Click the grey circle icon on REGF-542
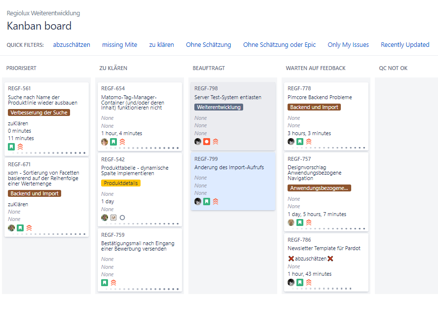 [x=122, y=218]
